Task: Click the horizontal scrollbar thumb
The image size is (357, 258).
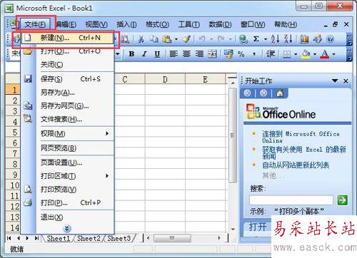Action: [172, 238]
